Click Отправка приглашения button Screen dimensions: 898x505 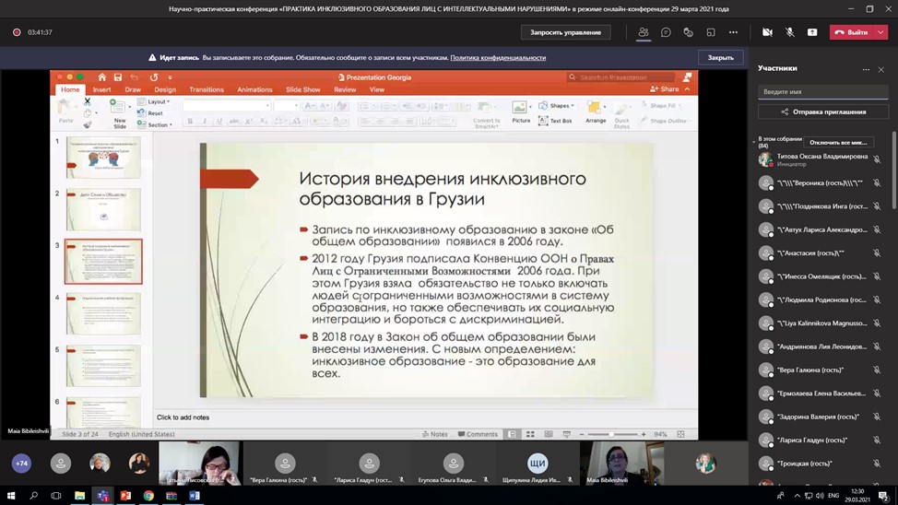coord(822,112)
